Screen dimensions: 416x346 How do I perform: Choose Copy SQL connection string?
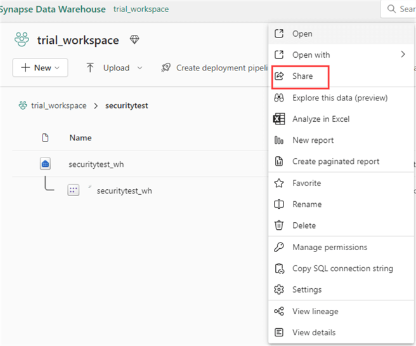pos(342,269)
